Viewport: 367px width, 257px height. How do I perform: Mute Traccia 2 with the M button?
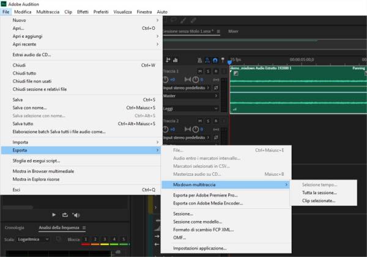click(200, 121)
